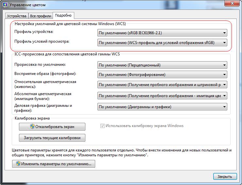242x185 pixels.
Task: Close the window with the X button
Action: click(x=232, y=3)
